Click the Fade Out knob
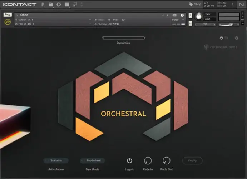The width and height of the screenshot is (247, 179). coord(166,161)
